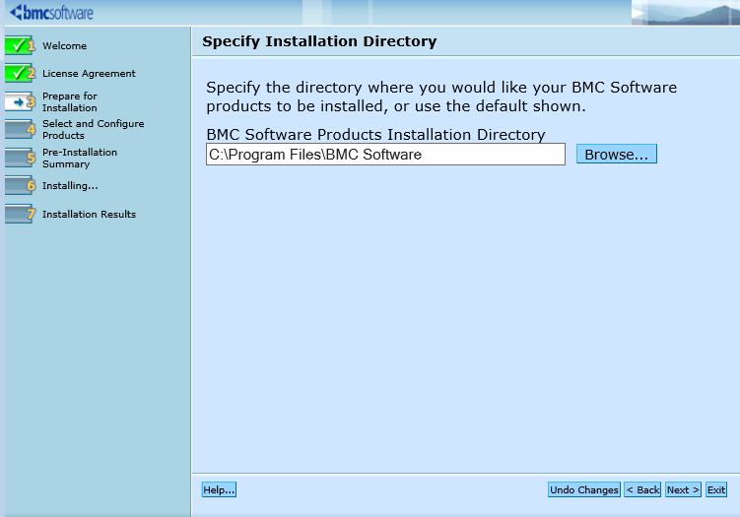Click Undo Changes button
This screenshot has height=517, width=740.
coord(584,489)
